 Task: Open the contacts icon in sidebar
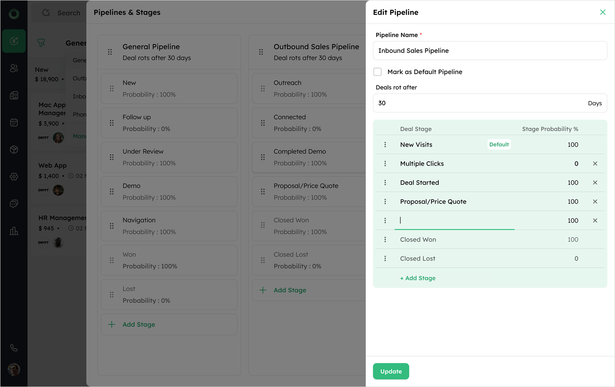pyautogui.click(x=14, y=68)
